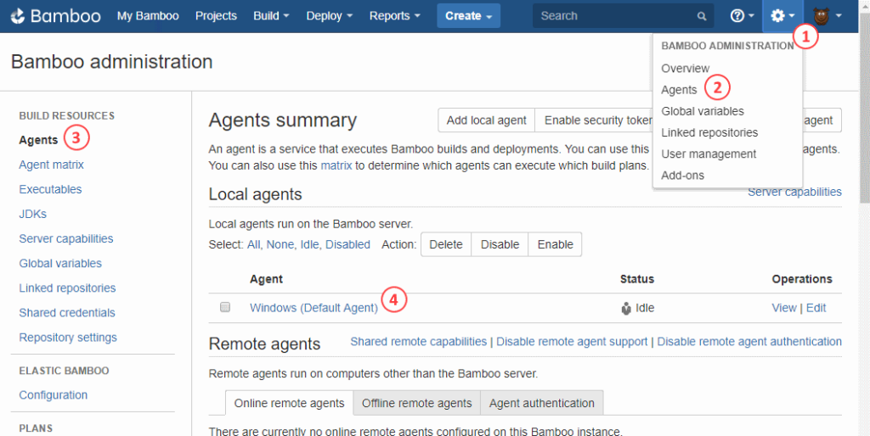Tick the Windows (Default Agent) checkbox
Viewport: 870px width, 436px height.
click(x=225, y=307)
